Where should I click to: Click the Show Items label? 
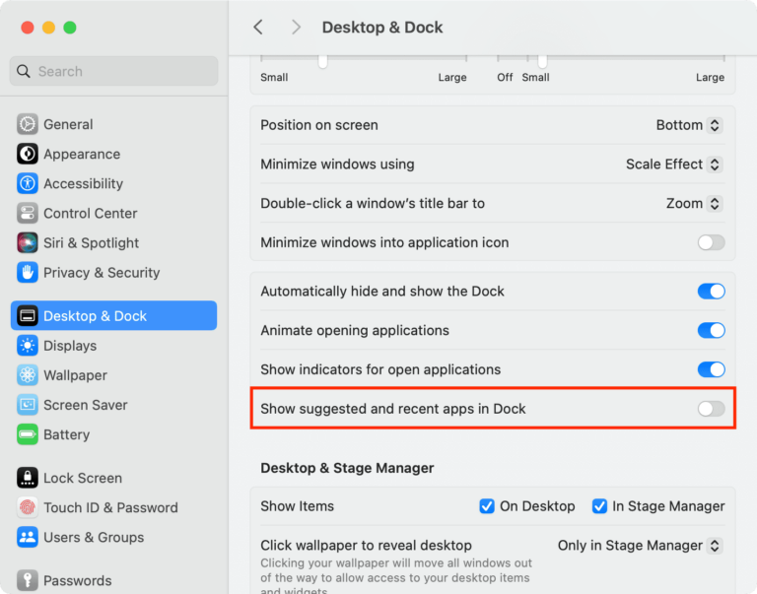[298, 506]
